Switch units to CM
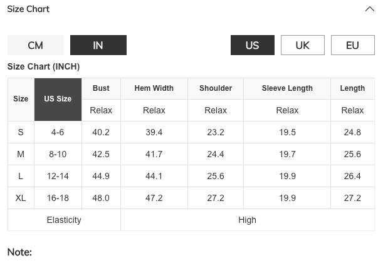 pos(36,45)
